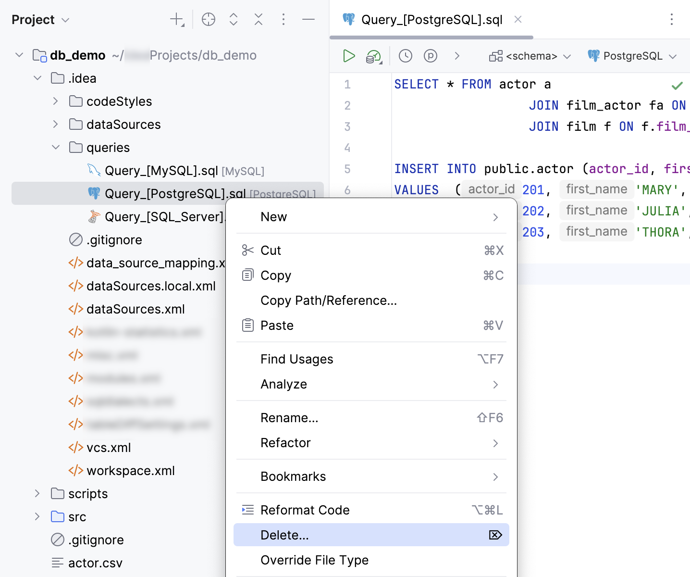Open the schema selector dropdown
The height and width of the screenshot is (577, 690).
click(x=529, y=56)
